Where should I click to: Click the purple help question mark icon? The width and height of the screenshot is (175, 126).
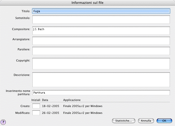[4, 122]
